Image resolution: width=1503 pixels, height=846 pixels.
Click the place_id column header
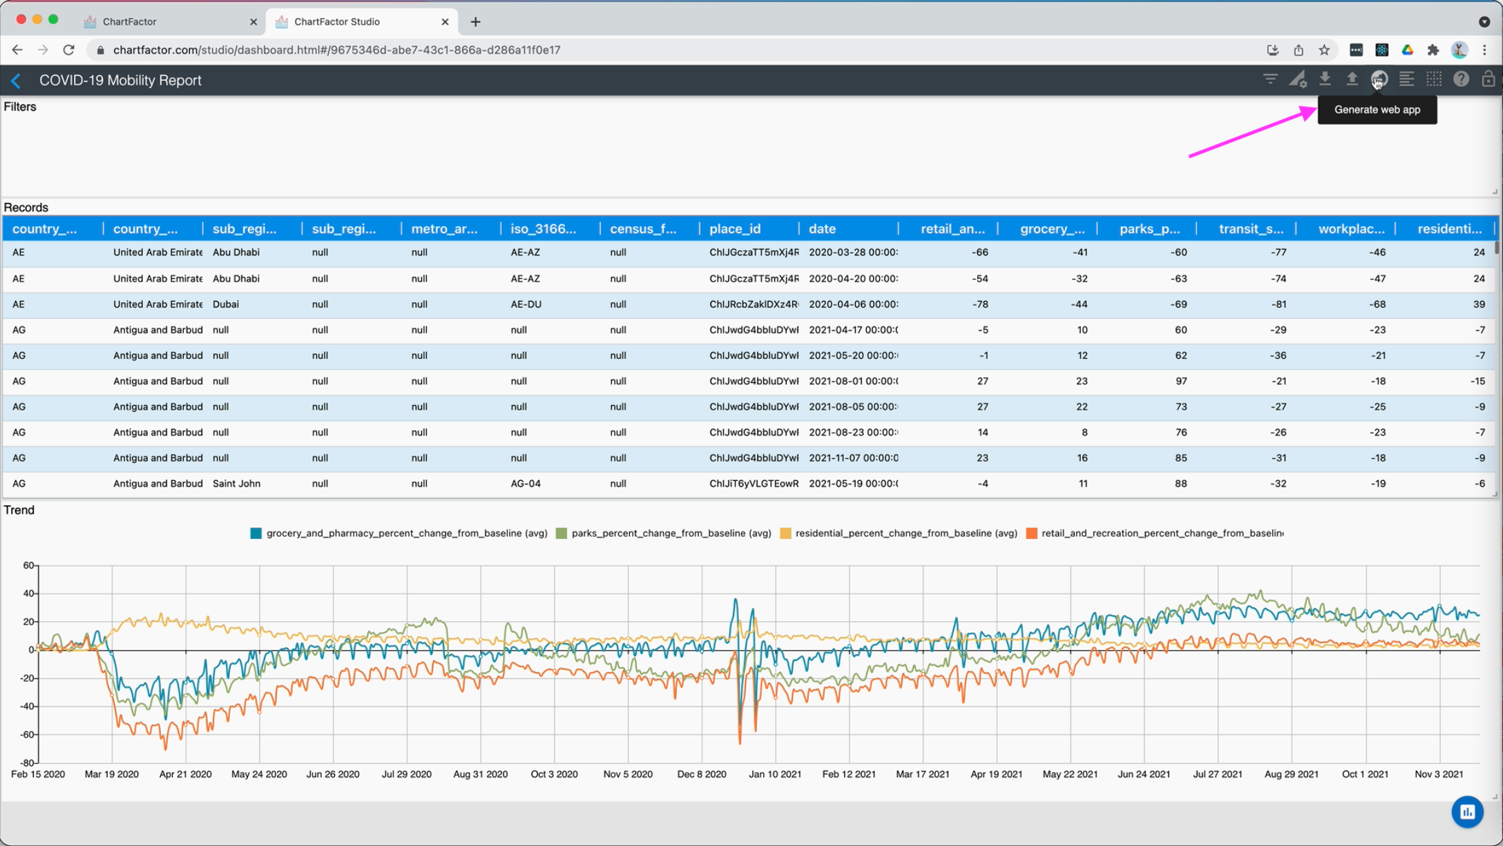point(734,228)
